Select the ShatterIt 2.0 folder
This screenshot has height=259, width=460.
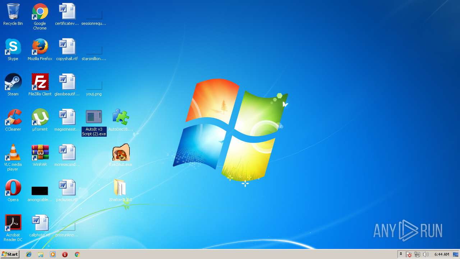click(121, 191)
